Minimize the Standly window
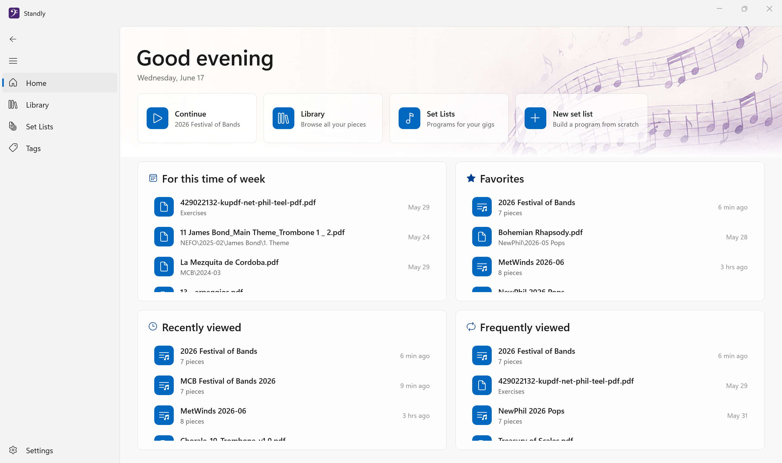The height and width of the screenshot is (463, 782). (719, 9)
